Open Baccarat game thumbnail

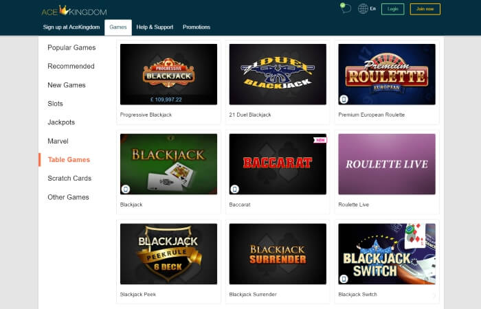click(278, 164)
